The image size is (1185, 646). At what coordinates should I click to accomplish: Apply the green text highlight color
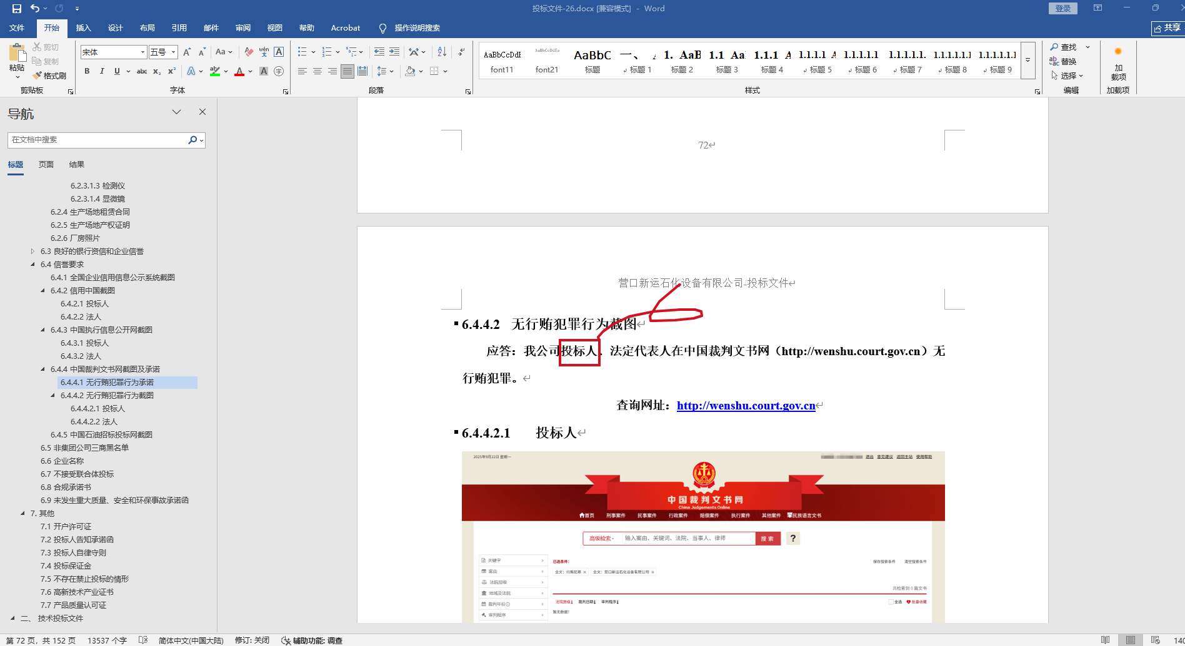(x=215, y=71)
